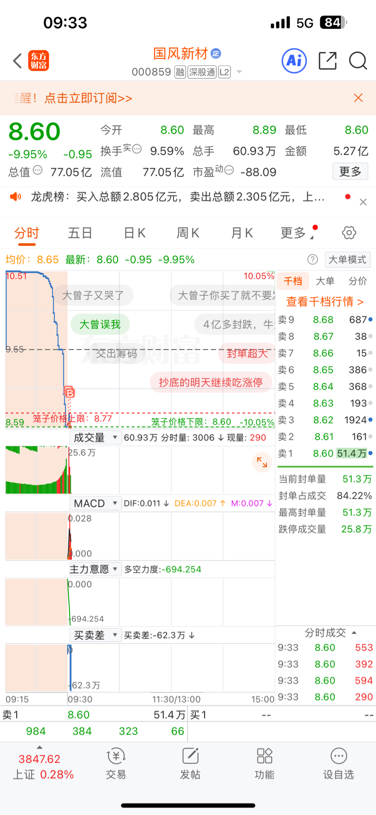Tap the 买卖差 bar chart panel
376x815 pixels.
coord(140,667)
